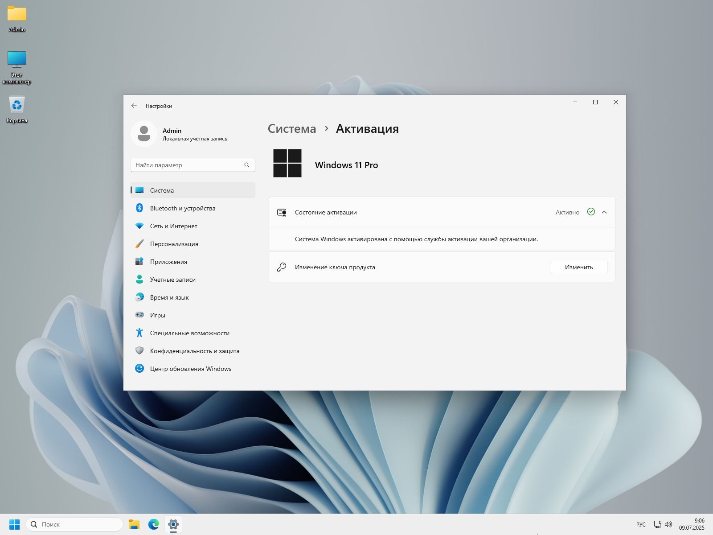Open Центр обновления Windows

pyautogui.click(x=193, y=368)
